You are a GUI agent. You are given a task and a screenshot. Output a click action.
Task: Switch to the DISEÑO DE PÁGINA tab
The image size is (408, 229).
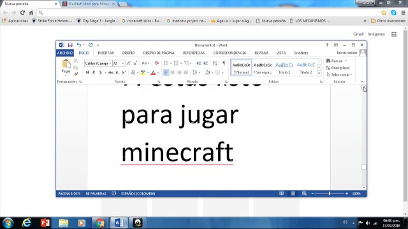[159, 53]
